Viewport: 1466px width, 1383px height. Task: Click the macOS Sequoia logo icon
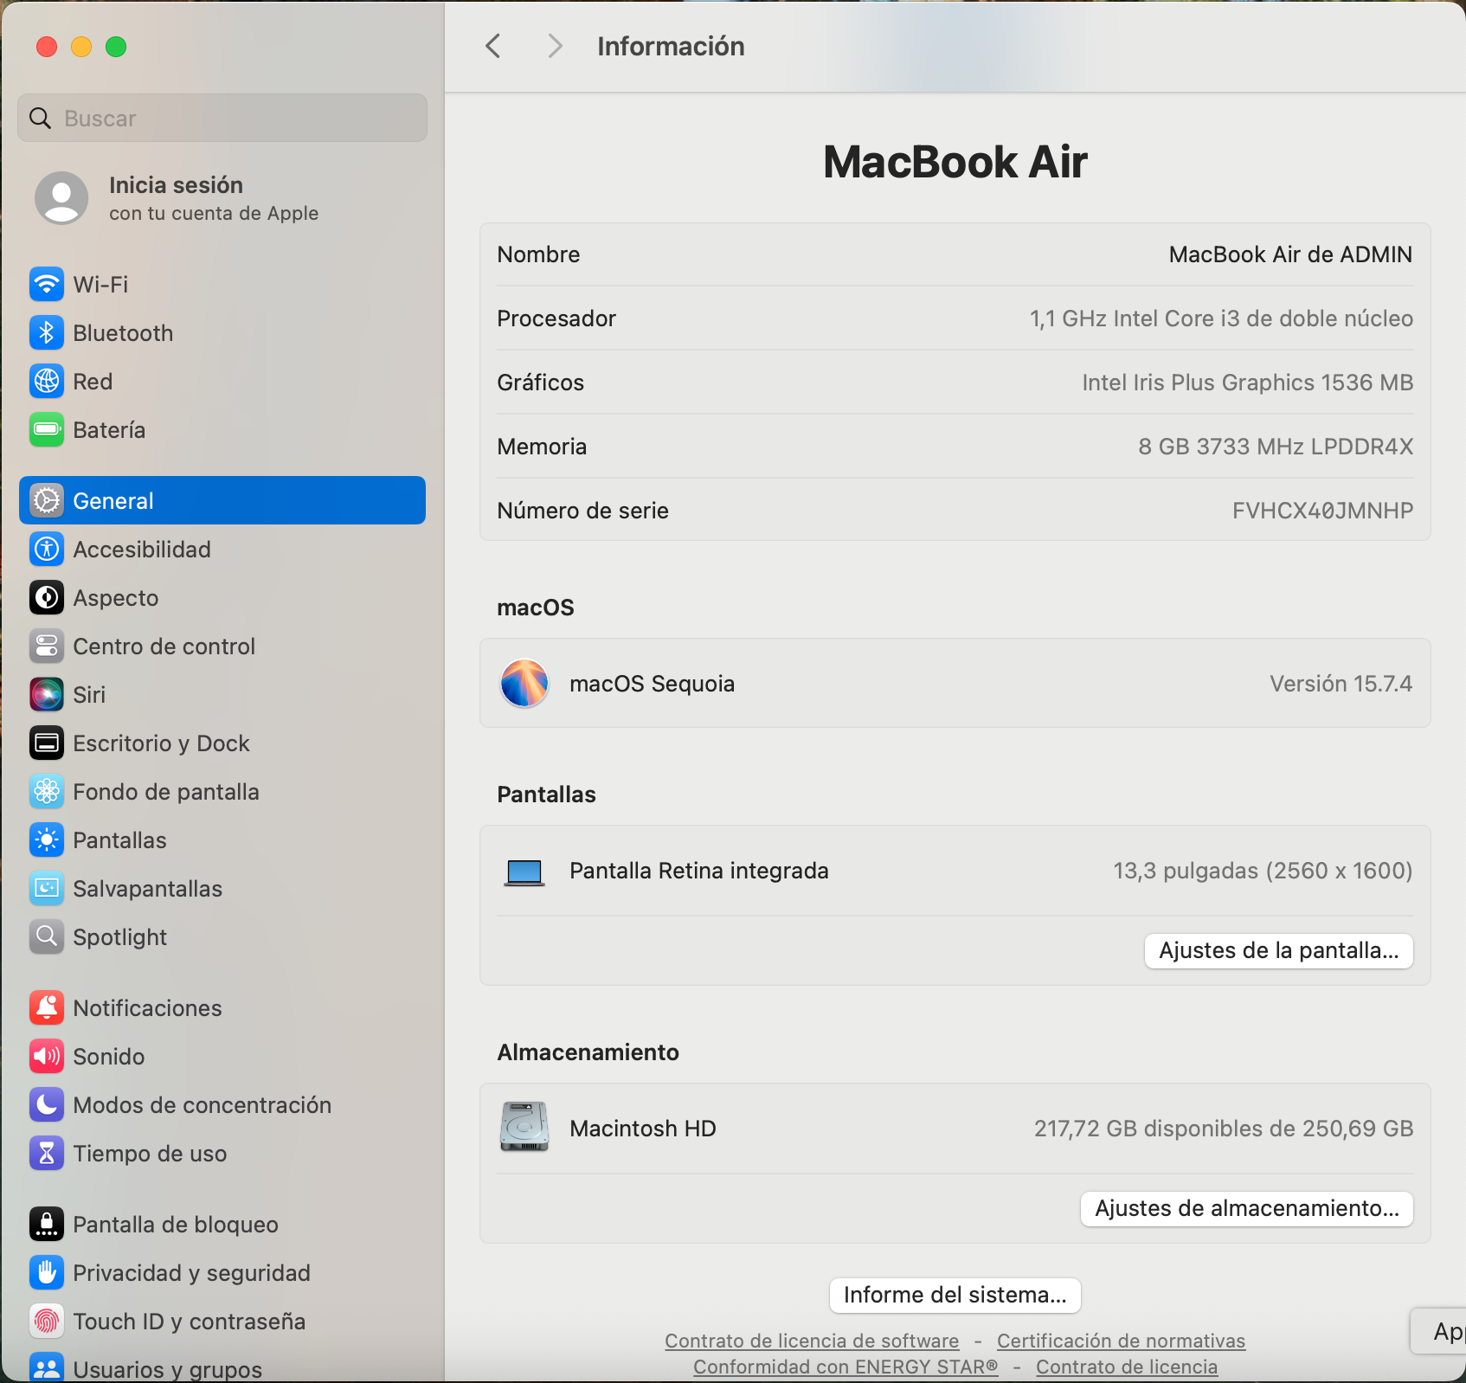point(524,684)
